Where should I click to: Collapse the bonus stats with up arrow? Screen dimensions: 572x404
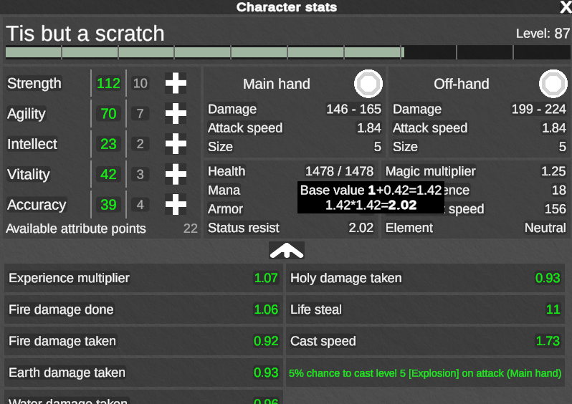point(287,251)
